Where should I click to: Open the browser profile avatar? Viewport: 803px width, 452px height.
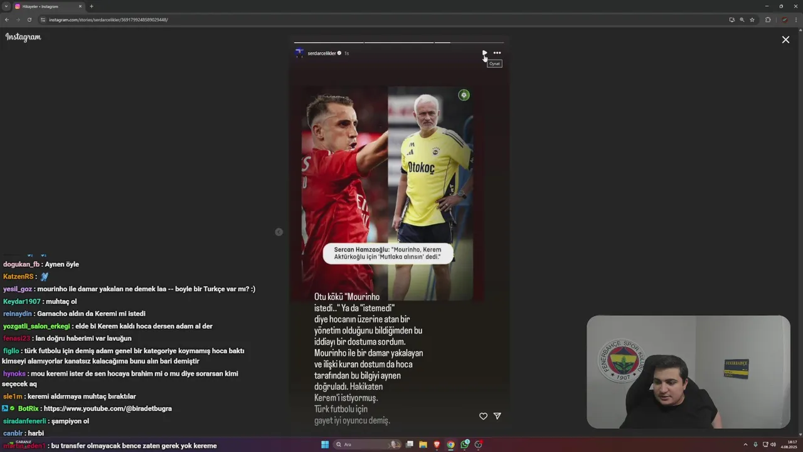(784, 19)
